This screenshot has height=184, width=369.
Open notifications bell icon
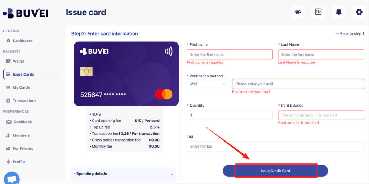pyautogui.click(x=338, y=12)
